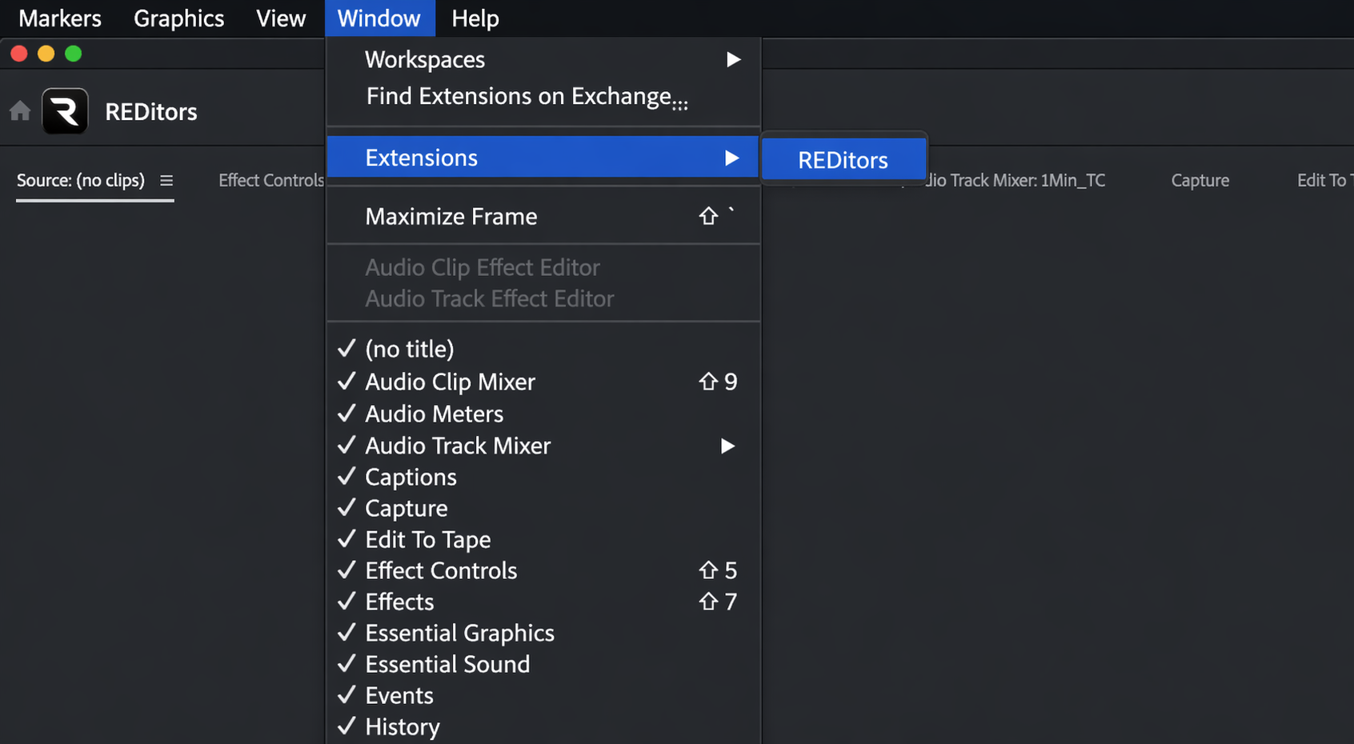Select REDitors from the Extensions submenu
This screenshot has height=744, width=1354.
click(x=843, y=159)
